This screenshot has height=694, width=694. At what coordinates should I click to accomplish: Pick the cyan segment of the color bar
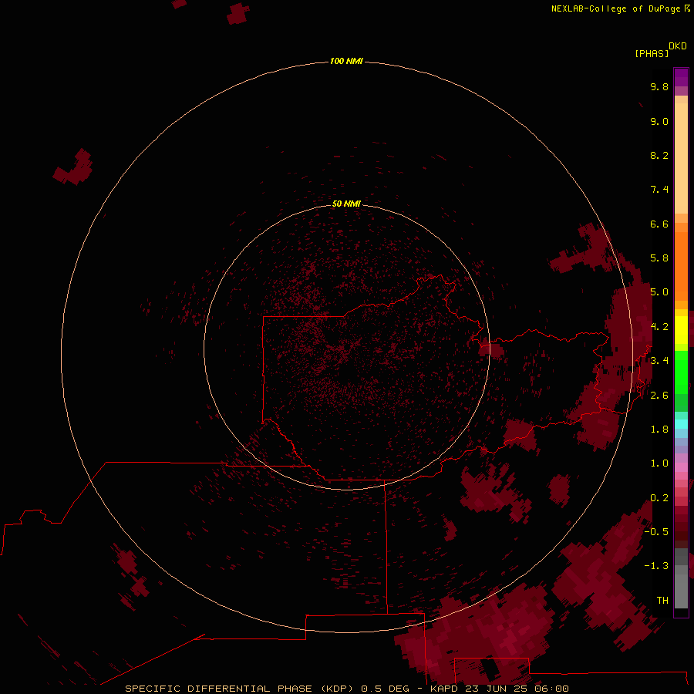tap(681, 424)
